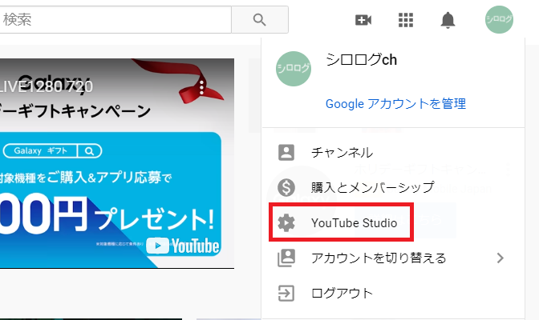Viewport: 539px width, 320px height.
Task: Click the person icon beside チャンネル
Action: tap(286, 153)
